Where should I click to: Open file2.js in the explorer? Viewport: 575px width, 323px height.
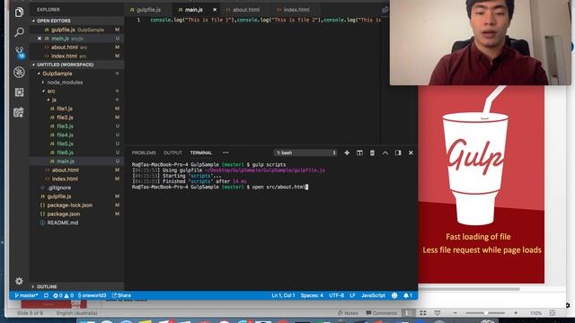65,118
